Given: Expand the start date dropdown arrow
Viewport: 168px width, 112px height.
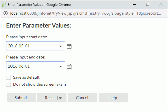Looking at the screenshot, I should pos(61,46).
